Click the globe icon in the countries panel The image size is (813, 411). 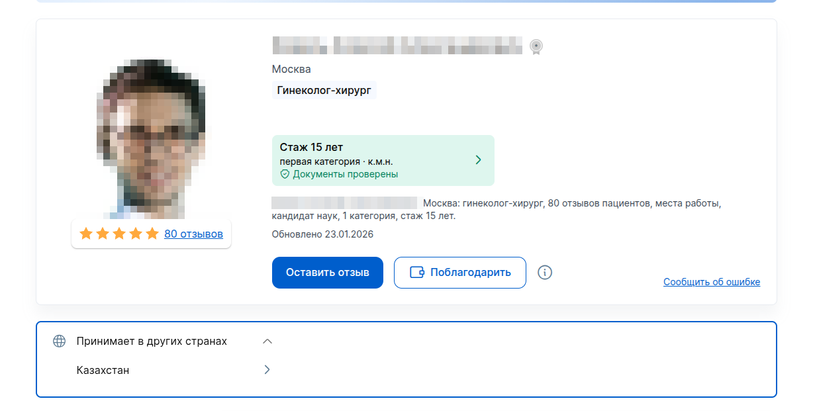[60, 342]
